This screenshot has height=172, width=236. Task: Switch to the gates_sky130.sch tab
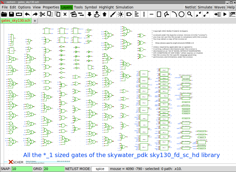pyautogui.click(x=16, y=21)
